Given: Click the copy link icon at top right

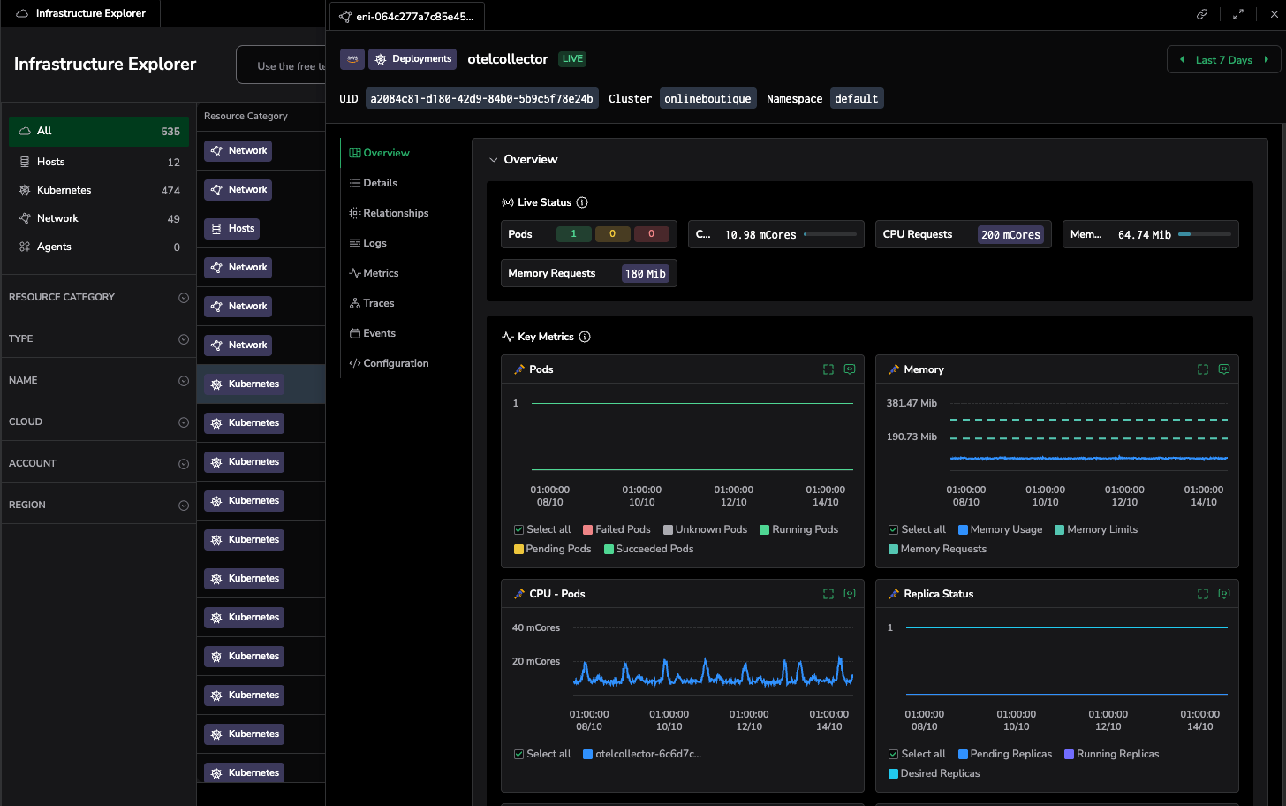Looking at the screenshot, I should click(1202, 14).
